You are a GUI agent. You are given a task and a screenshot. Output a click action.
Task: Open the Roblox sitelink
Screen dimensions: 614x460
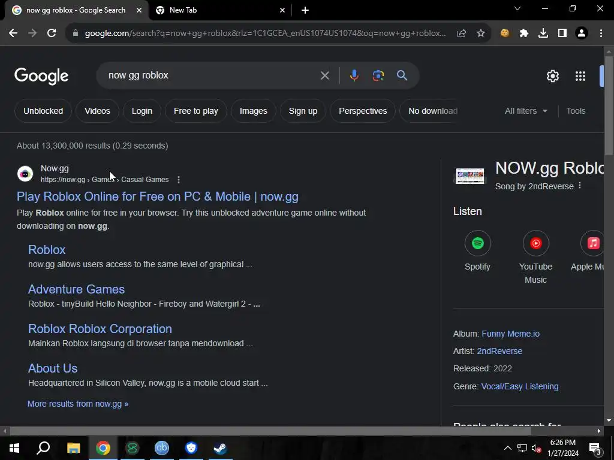click(47, 250)
